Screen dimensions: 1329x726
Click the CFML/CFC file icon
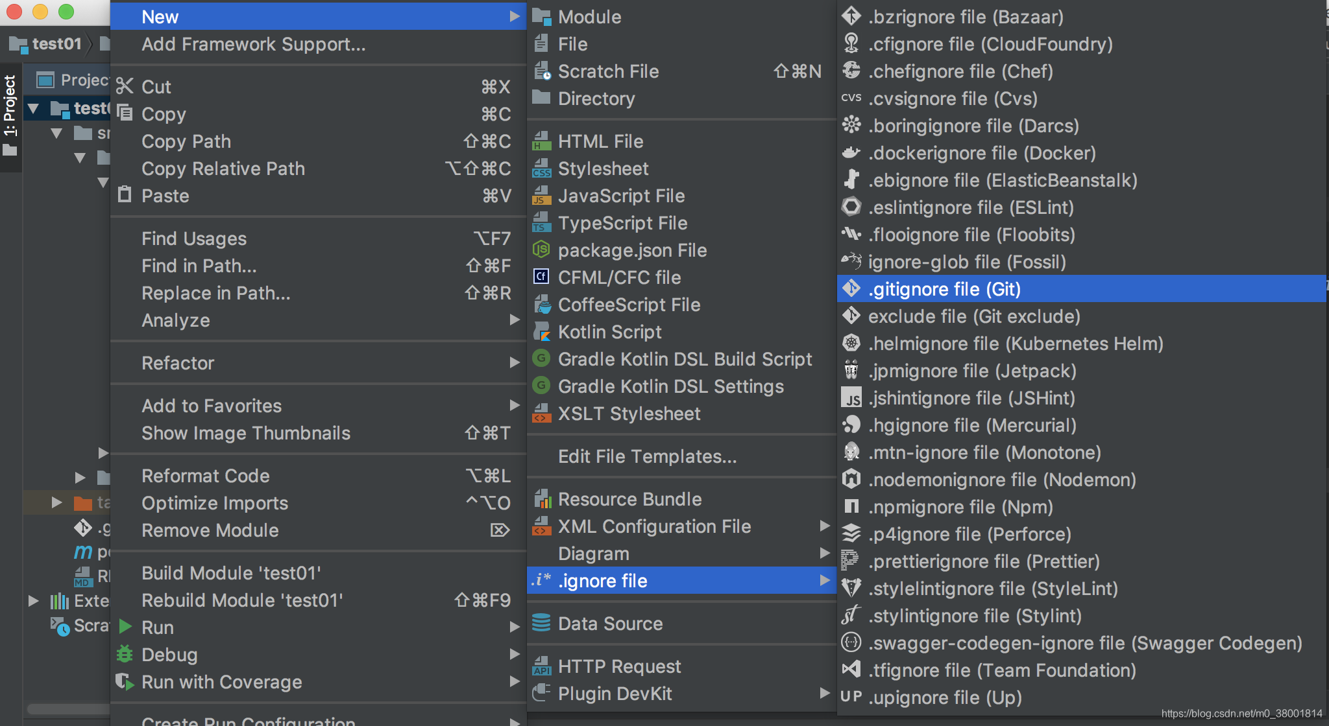541,277
